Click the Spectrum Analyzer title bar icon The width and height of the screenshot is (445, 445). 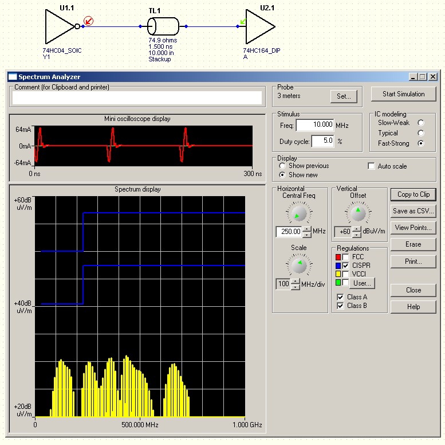pos(13,76)
